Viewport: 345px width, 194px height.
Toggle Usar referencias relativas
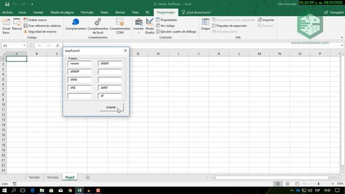point(42,26)
